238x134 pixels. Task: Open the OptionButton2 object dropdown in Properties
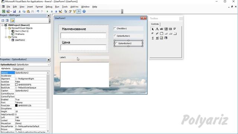[49, 64]
